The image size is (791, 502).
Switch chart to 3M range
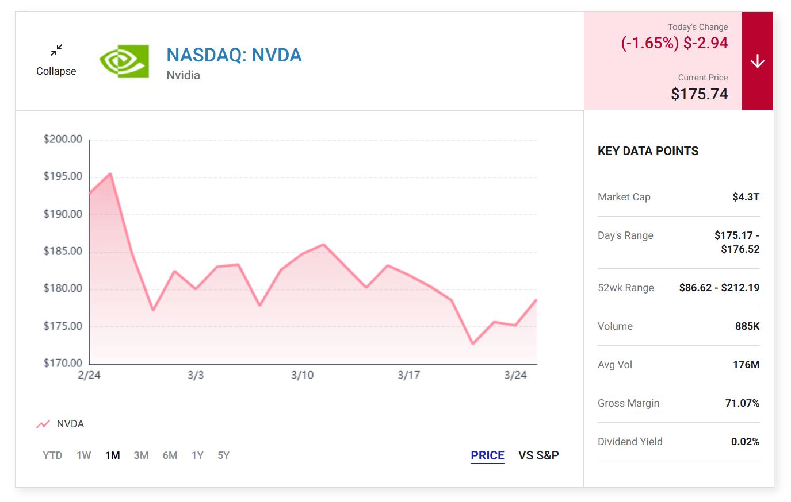pyautogui.click(x=141, y=455)
